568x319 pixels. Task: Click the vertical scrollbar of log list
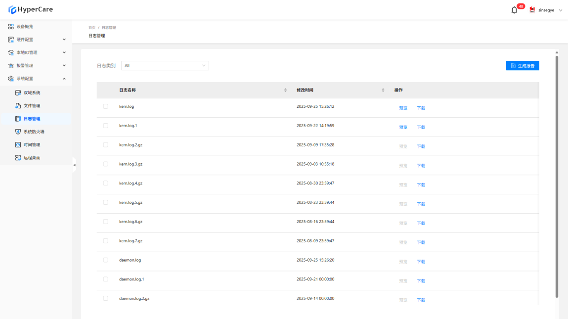coord(557,173)
